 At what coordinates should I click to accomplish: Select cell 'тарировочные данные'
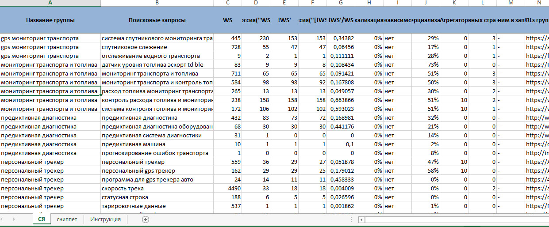(x=157, y=206)
